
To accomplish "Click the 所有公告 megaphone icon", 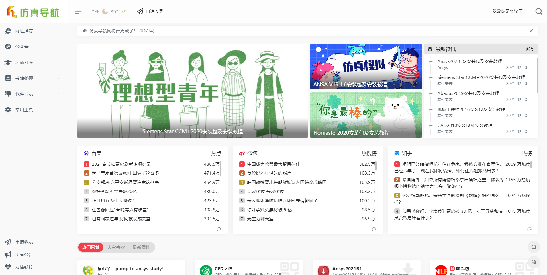I will (8, 254).
